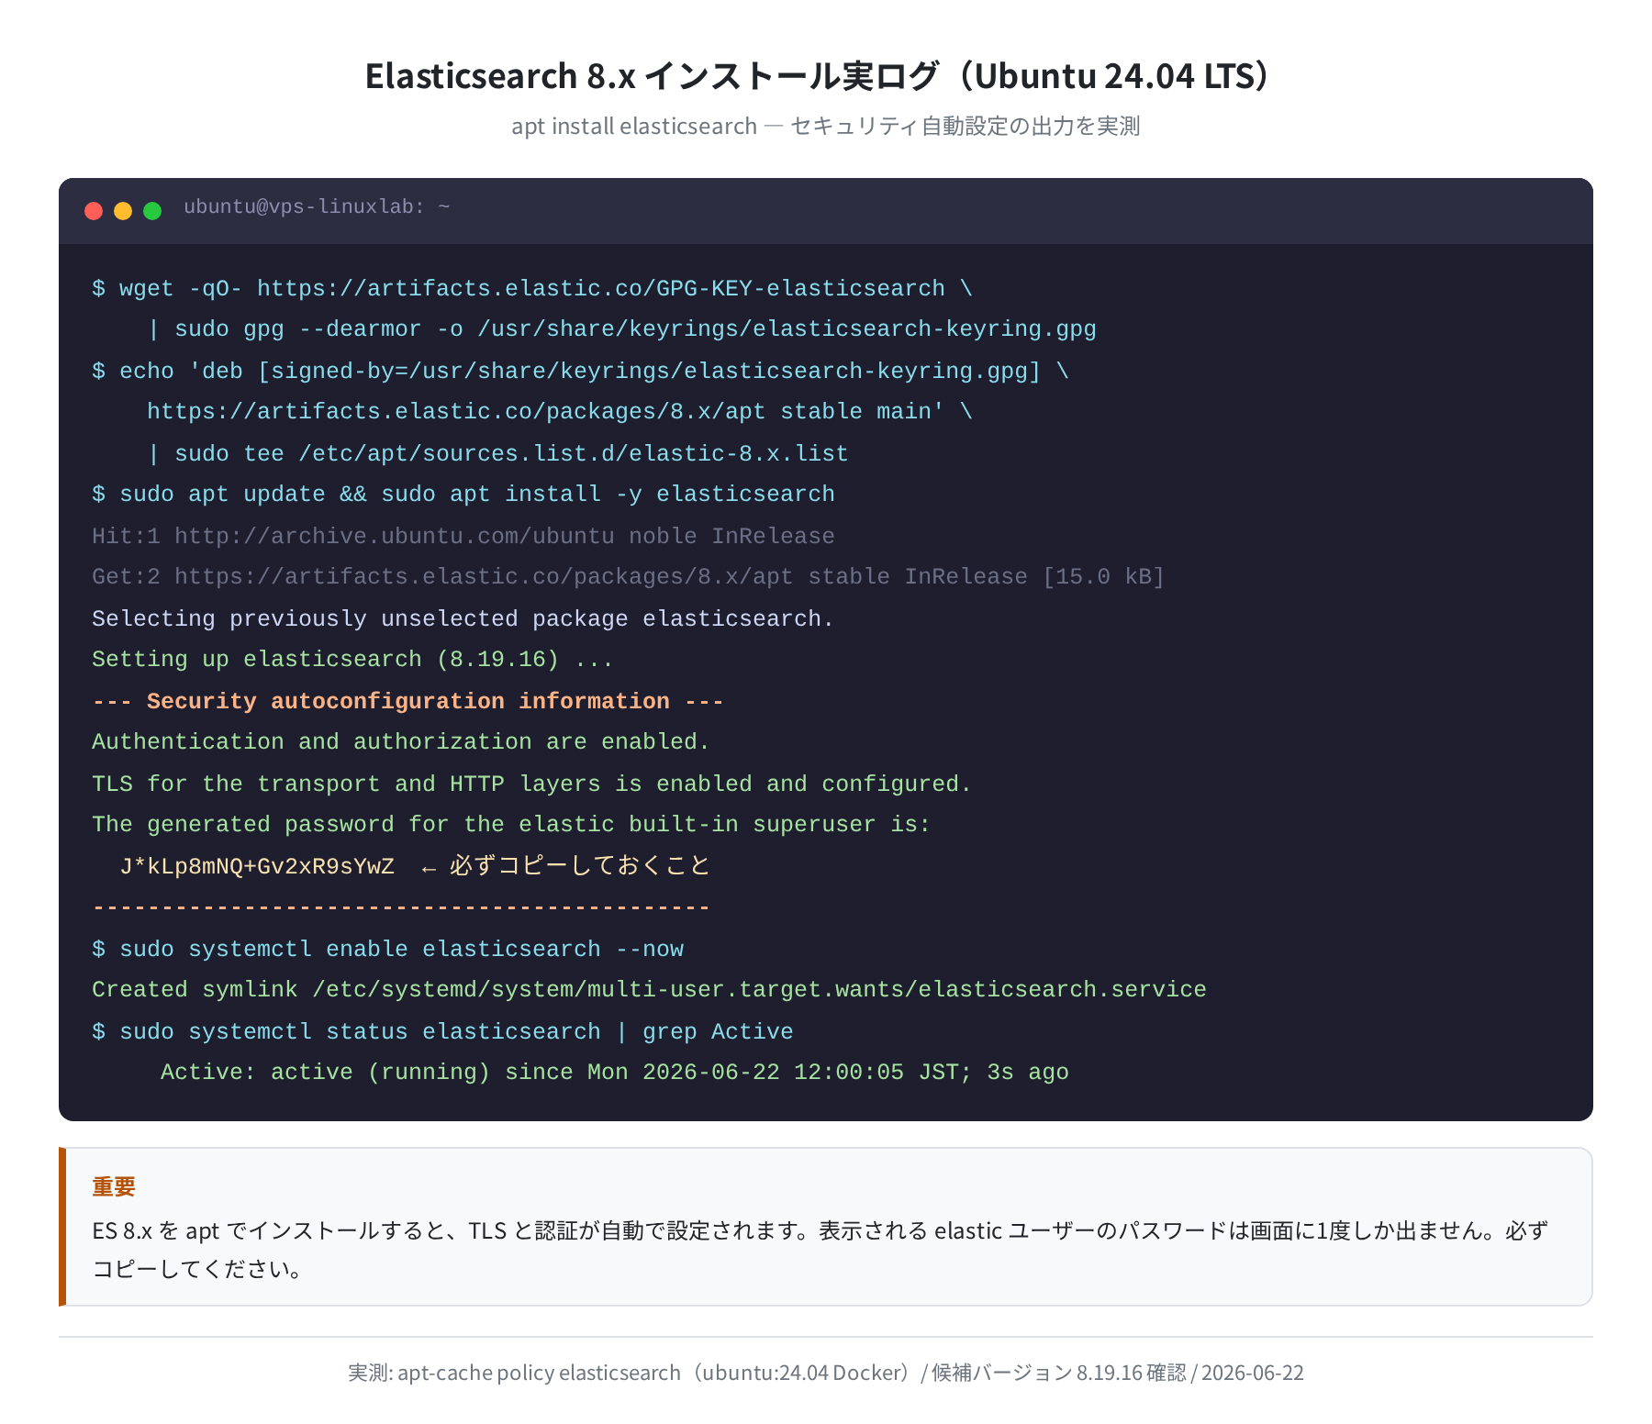The width and height of the screenshot is (1652, 1424).
Task: Click the 'Get:2 https://artifacts.elastic.co' output line
Action: pyautogui.click(x=629, y=576)
